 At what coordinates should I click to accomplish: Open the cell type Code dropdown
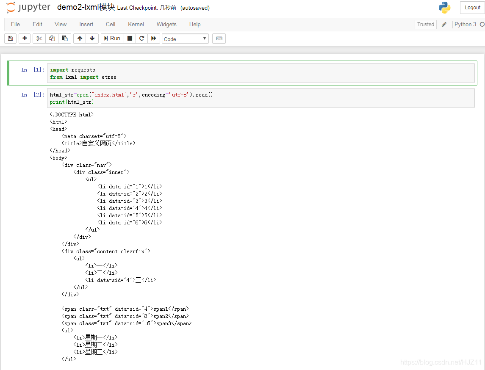185,39
